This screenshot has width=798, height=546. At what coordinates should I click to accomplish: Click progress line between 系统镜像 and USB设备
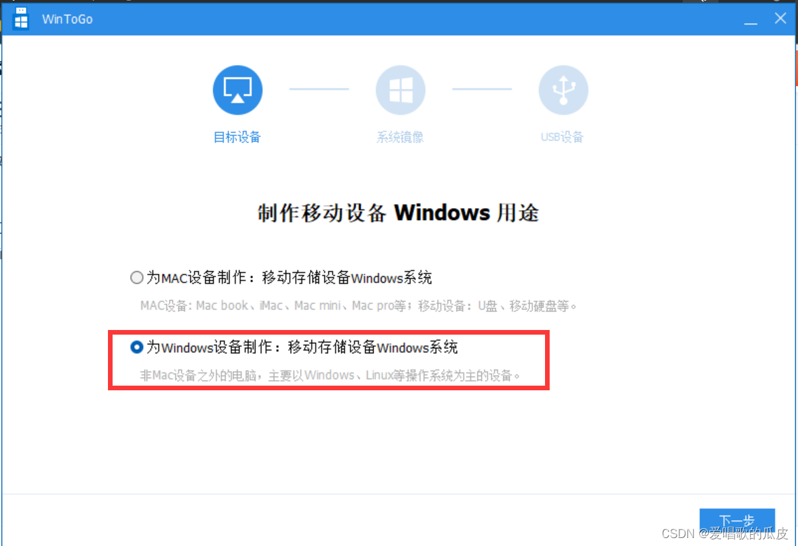point(482,89)
